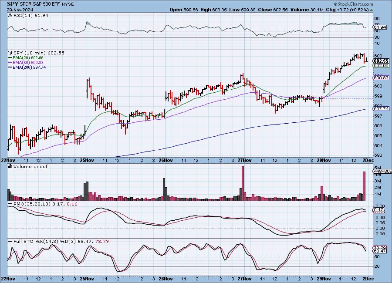Click the bar-chart icon before SPY (10 min)
Image resolution: width=392 pixels, height=283 pixels.
[x=10, y=53]
